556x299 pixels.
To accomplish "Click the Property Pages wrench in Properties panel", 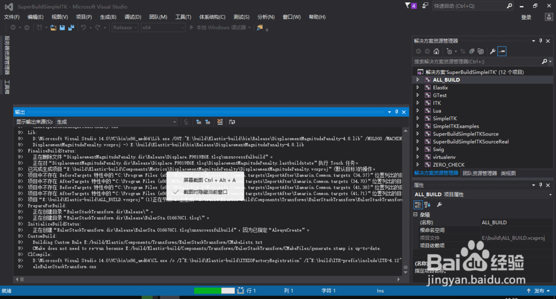I will pyautogui.click(x=439, y=205).
